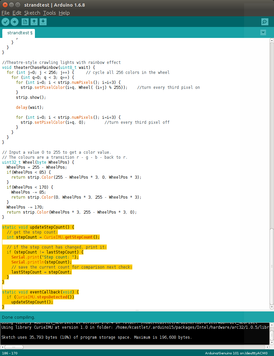The height and width of the screenshot is (356, 274).
Task: Compile sketch using the Verify checkmark icon
Action: tap(5, 21)
